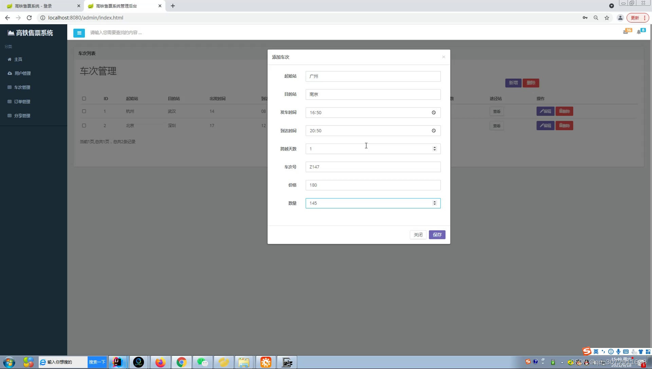Open the file explorer taskbar icon
This screenshot has width=652, height=369.
[x=244, y=362]
